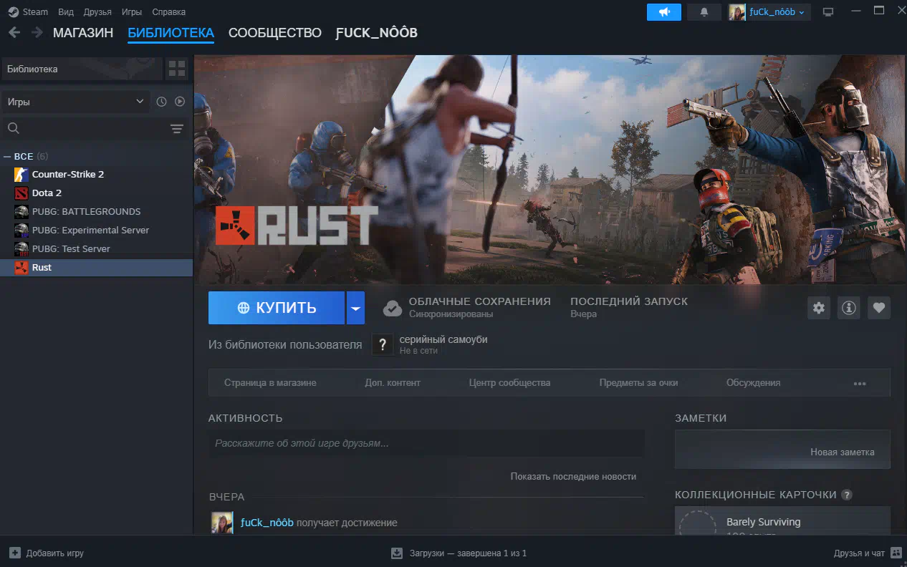Open Центр сообщества link
Screen dimensions: 907x567
pos(510,383)
